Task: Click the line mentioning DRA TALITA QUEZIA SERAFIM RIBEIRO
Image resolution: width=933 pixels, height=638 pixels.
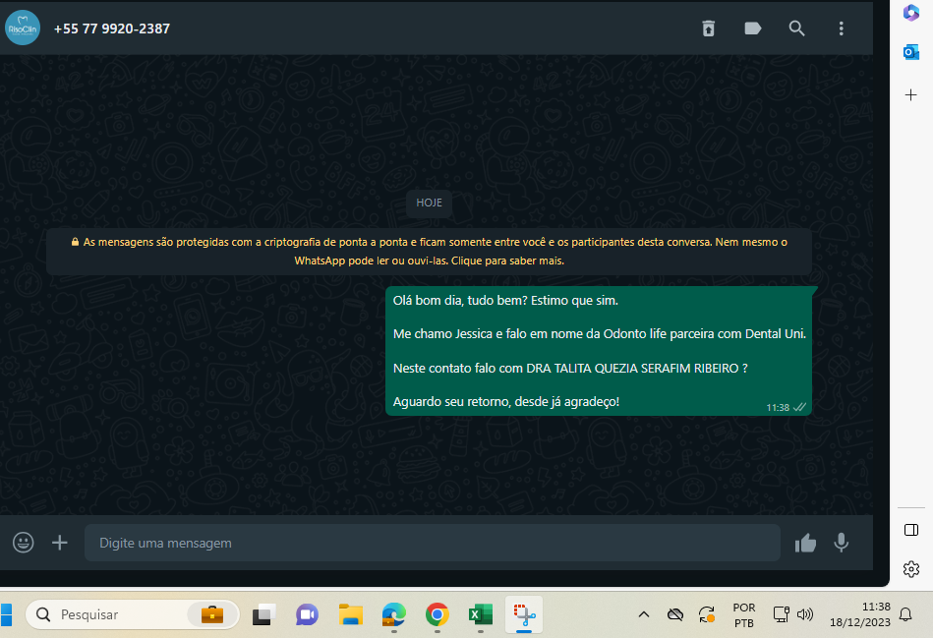Action: tap(570, 369)
